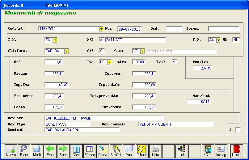Click the Modif edit record icon
The height and width of the screenshot is (160, 249).
coord(37,151)
